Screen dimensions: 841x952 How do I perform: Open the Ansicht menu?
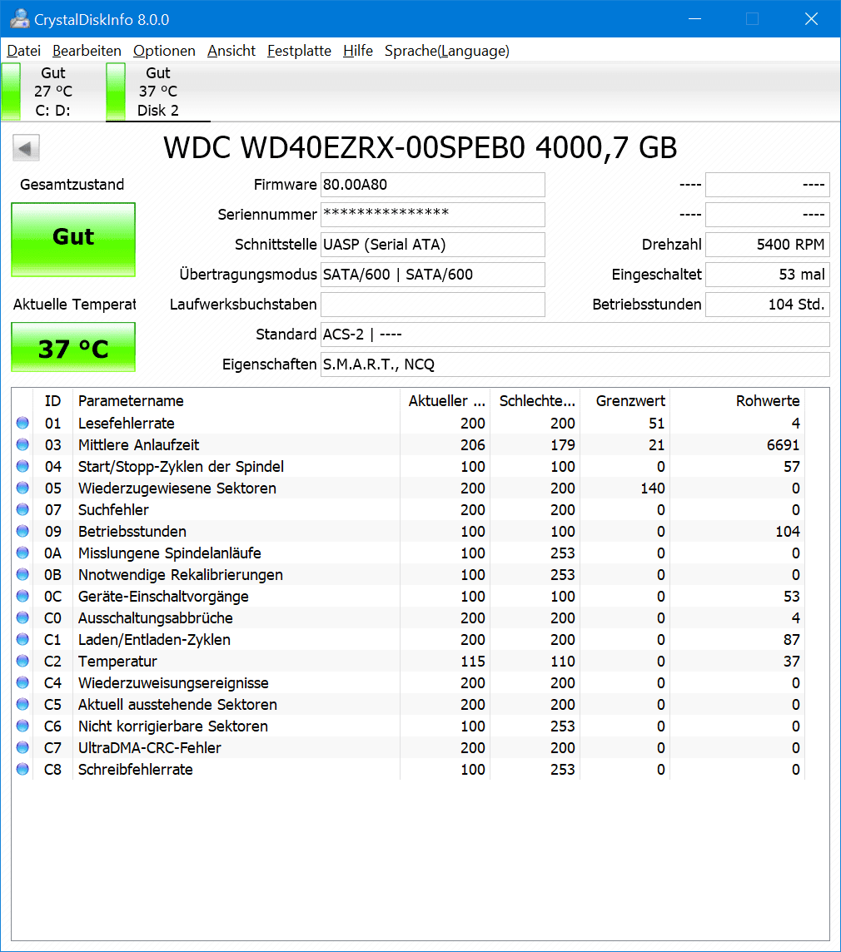tap(231, 51)
